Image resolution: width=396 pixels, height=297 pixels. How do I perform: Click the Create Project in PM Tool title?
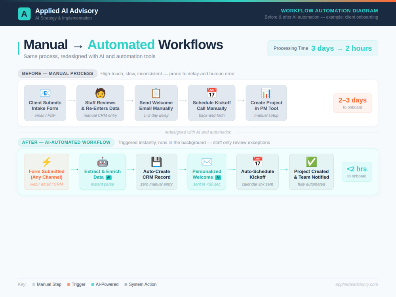266,106
